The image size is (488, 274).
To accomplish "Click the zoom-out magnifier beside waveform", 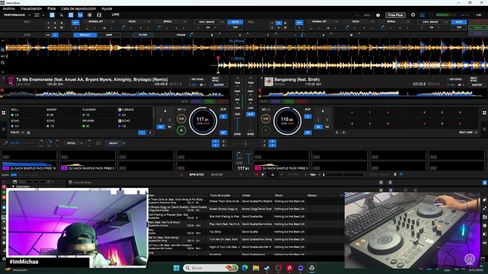I will tap(3, 62).
